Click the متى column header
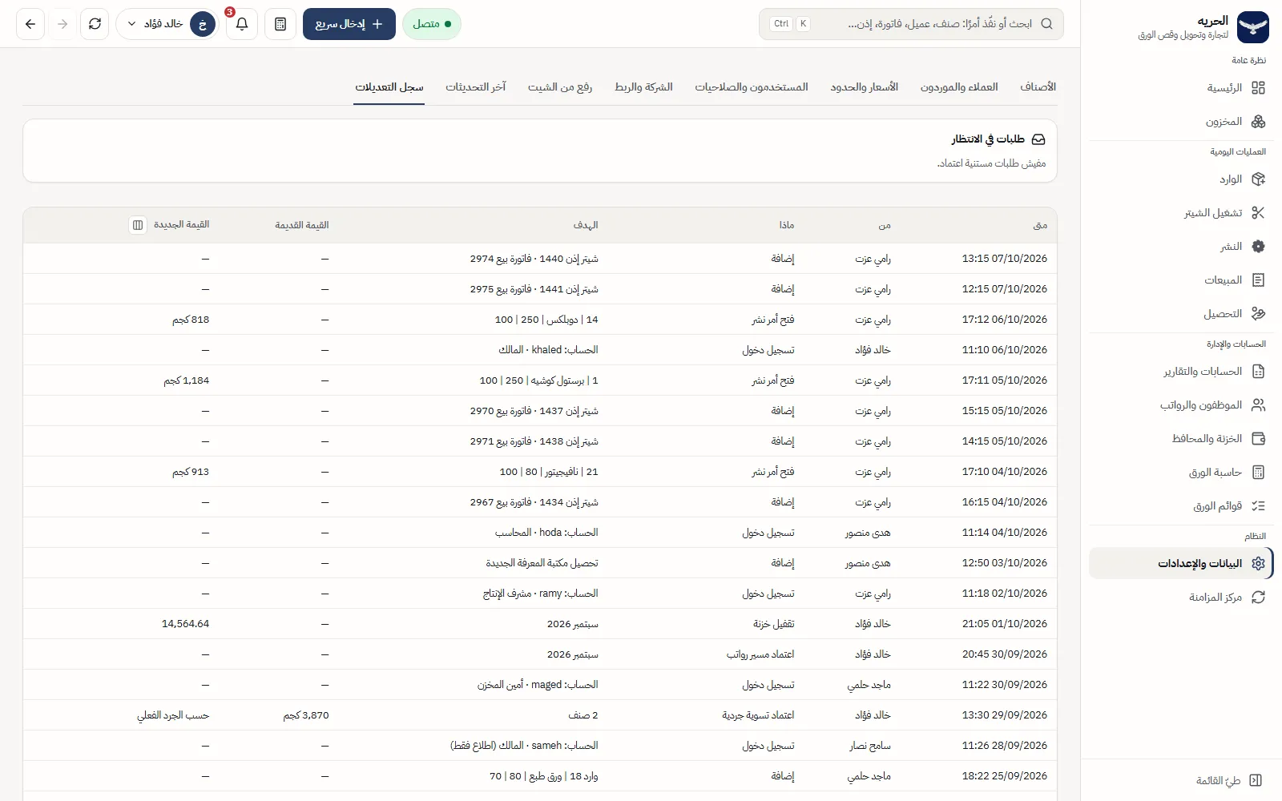The height and width of the screenshot is (801, 1282). click(1040, 225)
